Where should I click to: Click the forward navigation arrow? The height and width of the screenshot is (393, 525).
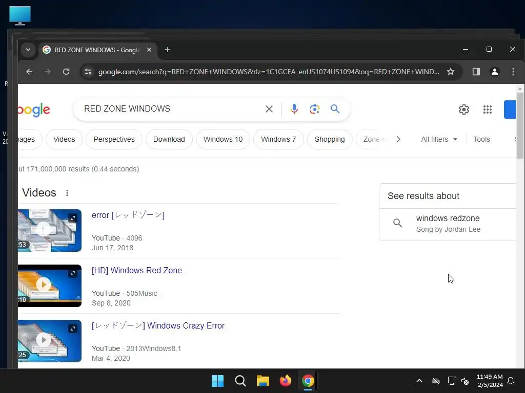(x=48, y=72)
